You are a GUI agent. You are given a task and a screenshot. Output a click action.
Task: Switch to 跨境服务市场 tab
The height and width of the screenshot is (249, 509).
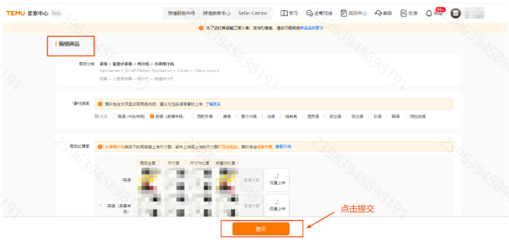click(181, 14)
